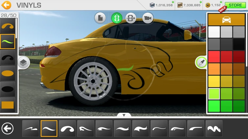Add more M$ currency plus

[x=173, y=2]
